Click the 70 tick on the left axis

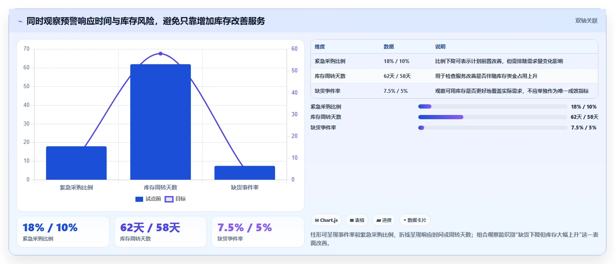(x=26, y=49)
